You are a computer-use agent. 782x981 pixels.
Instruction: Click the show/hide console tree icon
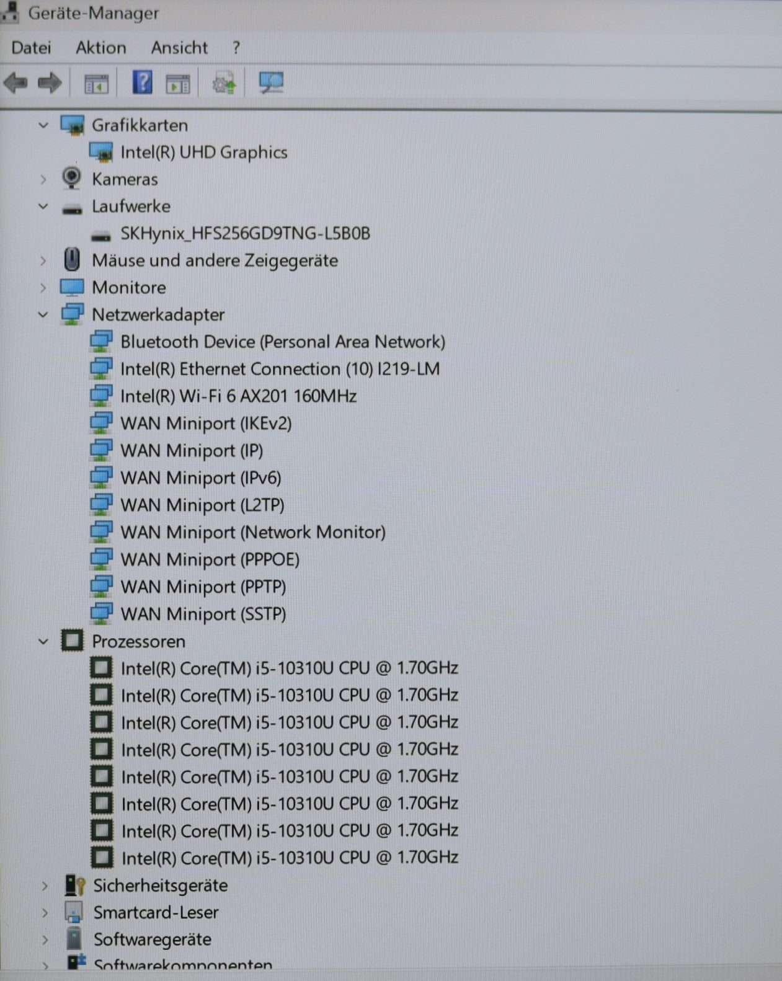(x=96, y=84)
